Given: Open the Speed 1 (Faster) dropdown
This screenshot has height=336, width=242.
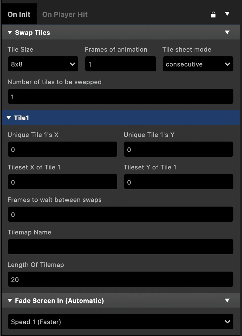Looking at the screenshot, I should [120, 321].
